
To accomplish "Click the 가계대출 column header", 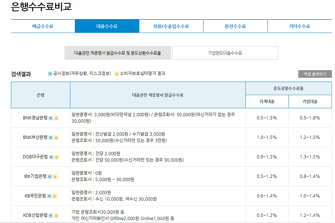I will coord(267,102).
